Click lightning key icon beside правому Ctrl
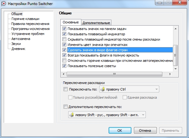The height and width of the screenshot is (138, 189). tap(103, 89)
